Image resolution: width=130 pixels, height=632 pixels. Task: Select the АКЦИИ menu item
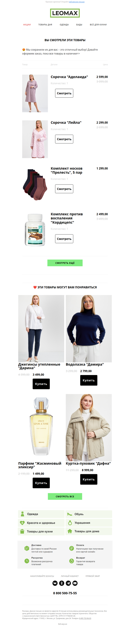pyautogui.click(x=27, y=25)
